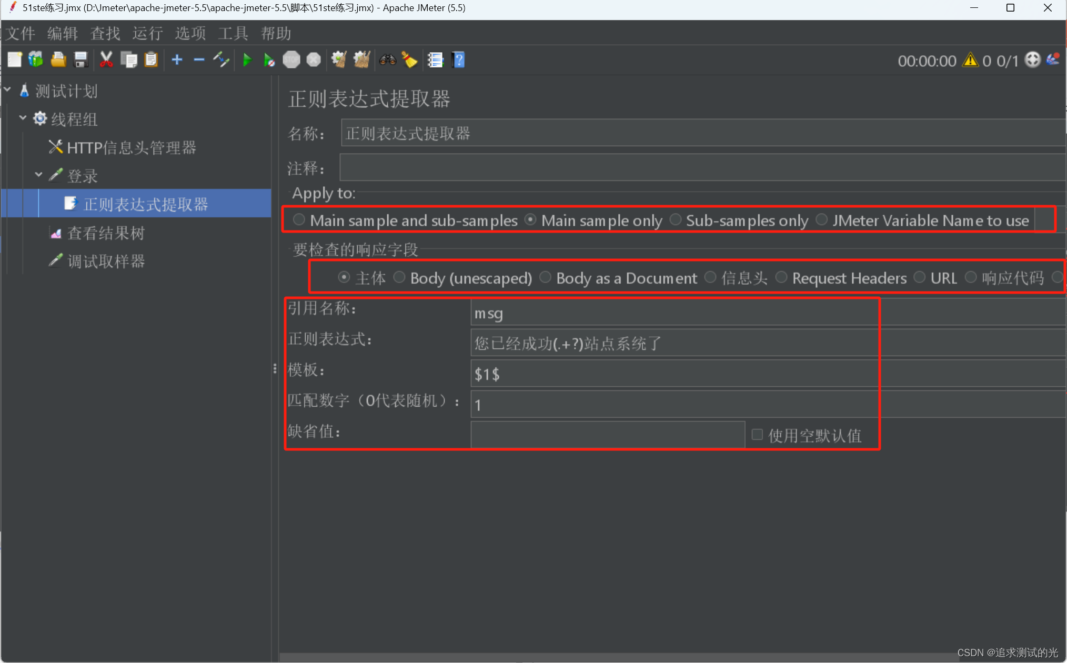Collapse the 登录 sampler node
This screenshot has width=1067, height=663.
[x=38, y=175]
